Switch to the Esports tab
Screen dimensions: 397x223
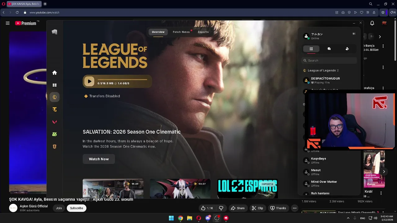click(x=203, y=32)
